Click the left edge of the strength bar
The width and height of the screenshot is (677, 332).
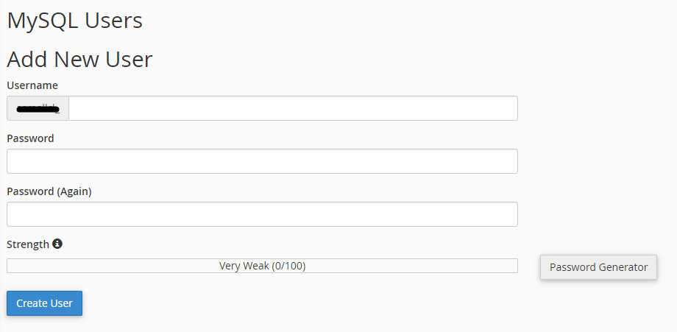pos(10,266)
